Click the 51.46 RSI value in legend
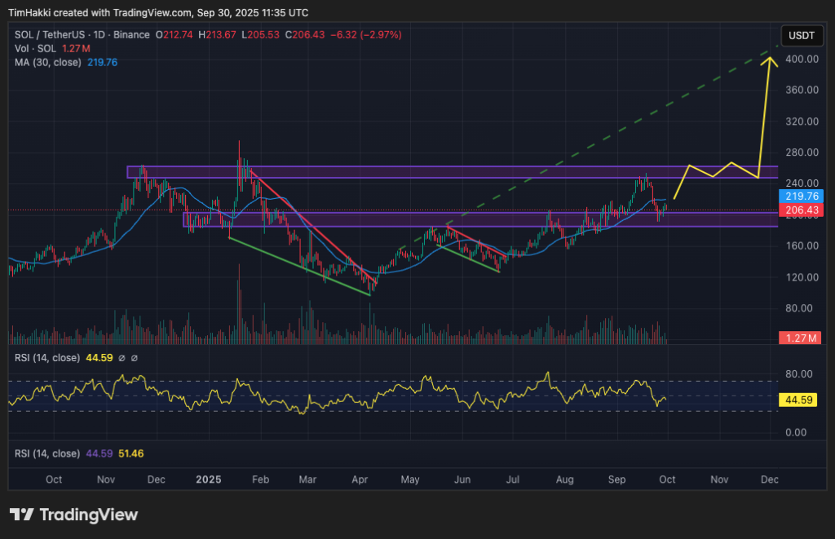The image size is (835, 539). click(x=130, y=453)
